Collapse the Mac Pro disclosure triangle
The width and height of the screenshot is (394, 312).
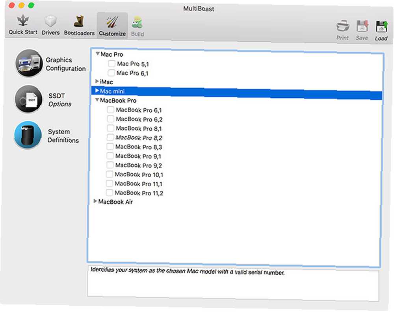(x=98, y=54)
